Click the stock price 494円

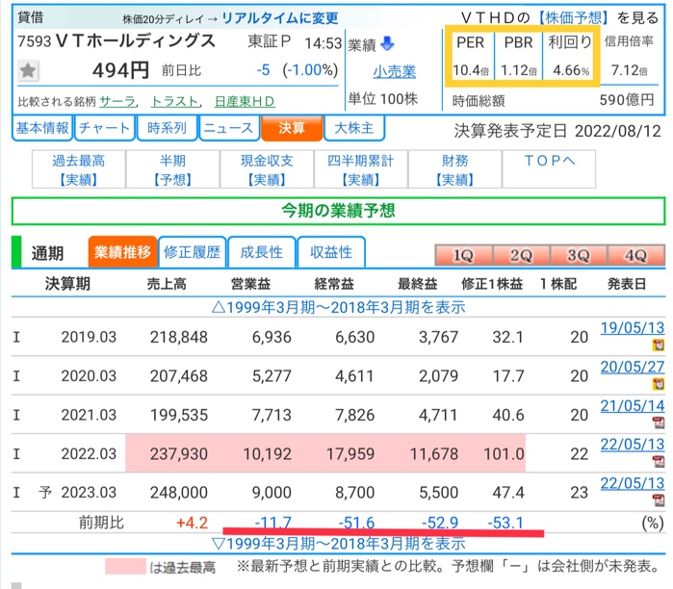point(120,70)
